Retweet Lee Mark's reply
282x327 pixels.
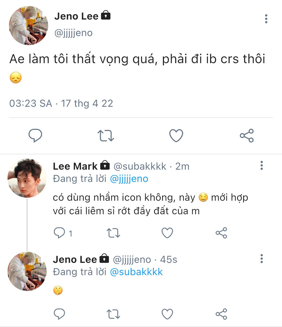(x=113, y=233)
